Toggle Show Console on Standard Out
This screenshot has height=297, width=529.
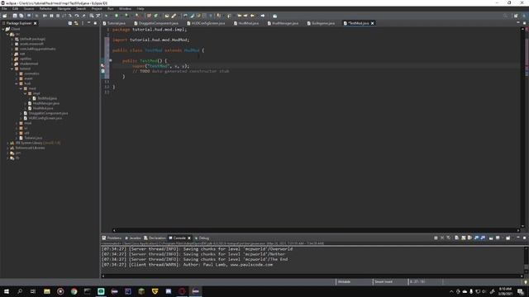tap(476, 238)
